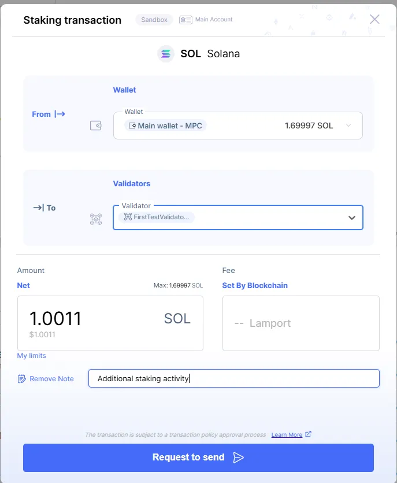
Task: Open the Learn More link
Action: (x=287, y=434)
